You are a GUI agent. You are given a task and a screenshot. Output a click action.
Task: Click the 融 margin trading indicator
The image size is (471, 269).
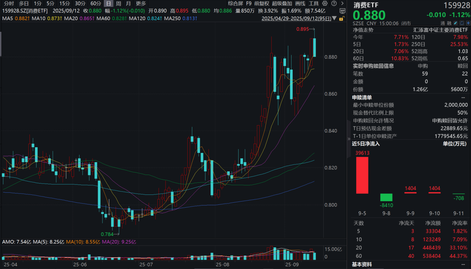tap(449, 23)
